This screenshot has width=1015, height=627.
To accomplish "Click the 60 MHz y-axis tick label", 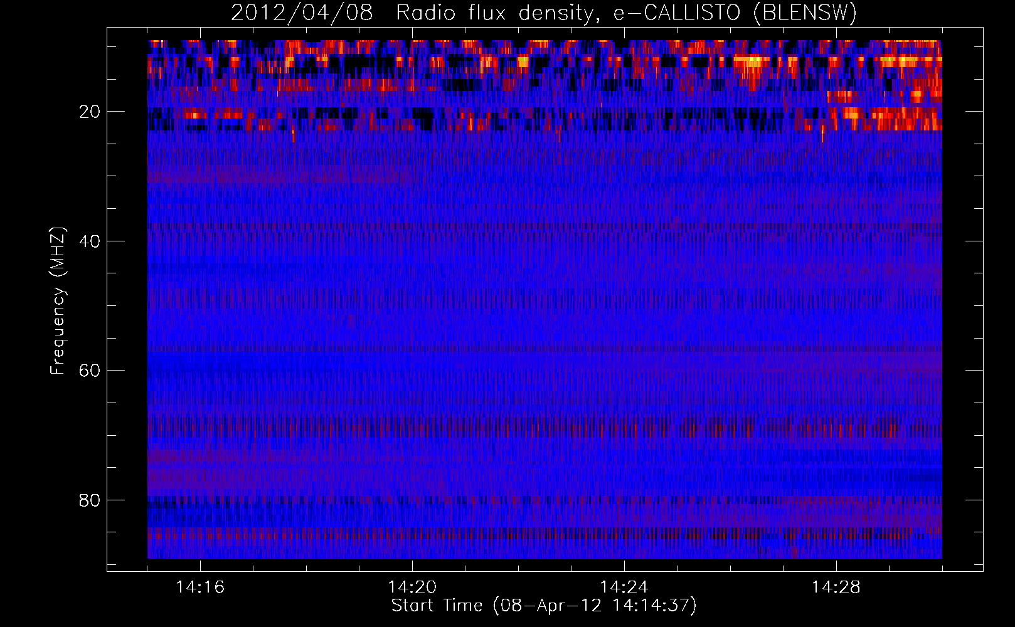I will (x=90, y=371).
